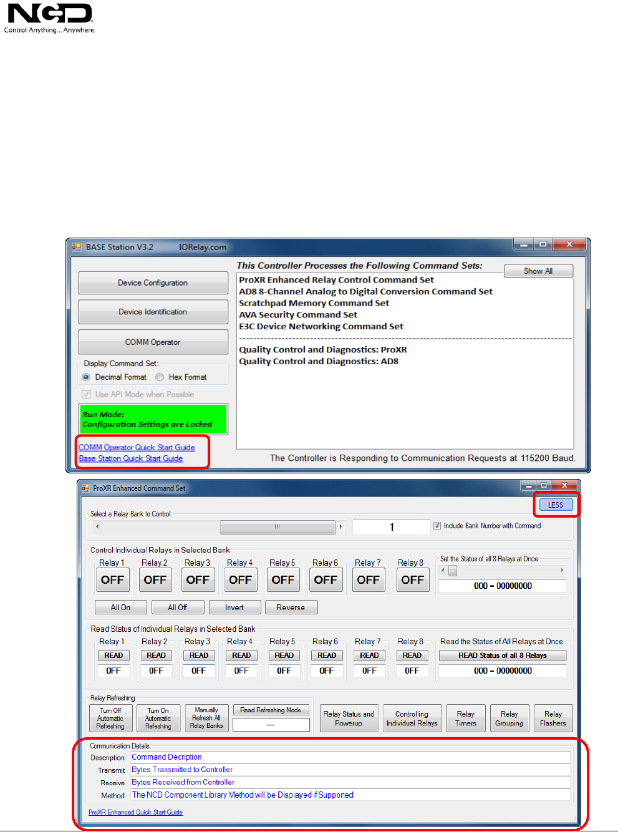Viewport: 618px width, 832px height.
Task: Click Manually Refresh All Relay Banks
Action: click(206, 718)
